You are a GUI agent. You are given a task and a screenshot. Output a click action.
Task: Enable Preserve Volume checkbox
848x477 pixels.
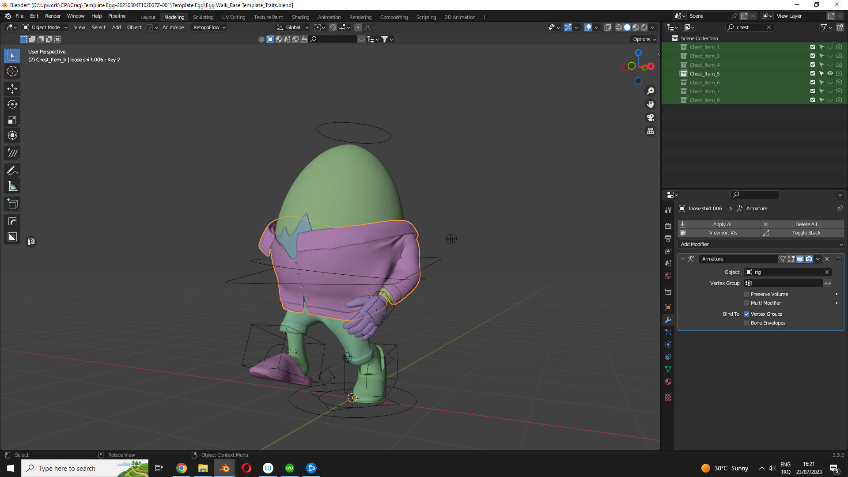coord(746,294)
